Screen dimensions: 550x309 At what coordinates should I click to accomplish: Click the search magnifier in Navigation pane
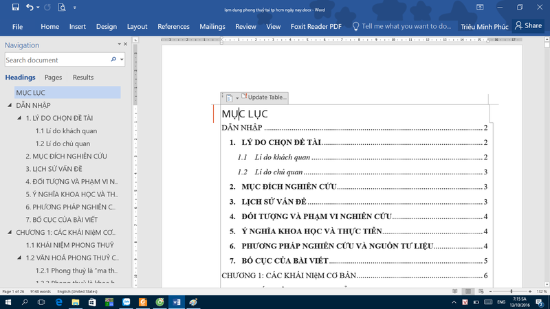click(113, 60)
